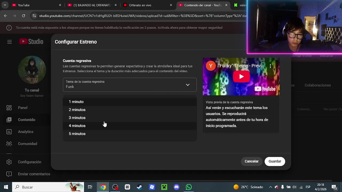The image size is (342, 192).
Task: Open the Configuración gear icon
Action: (9, 162)
